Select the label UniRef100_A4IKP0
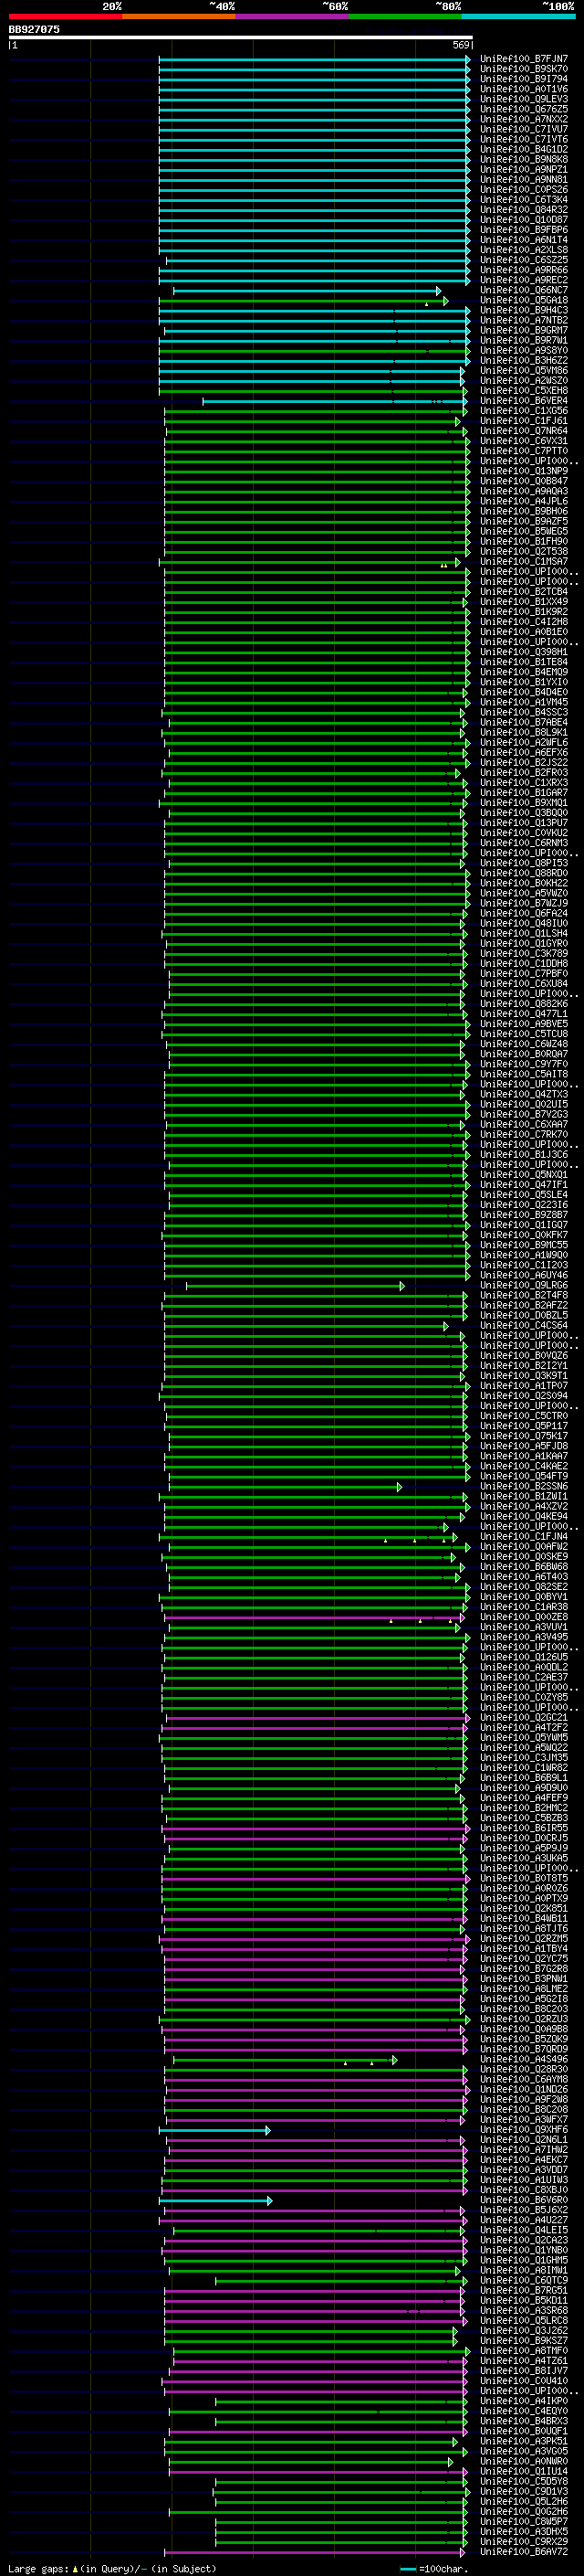 (x=523, y=2400)
